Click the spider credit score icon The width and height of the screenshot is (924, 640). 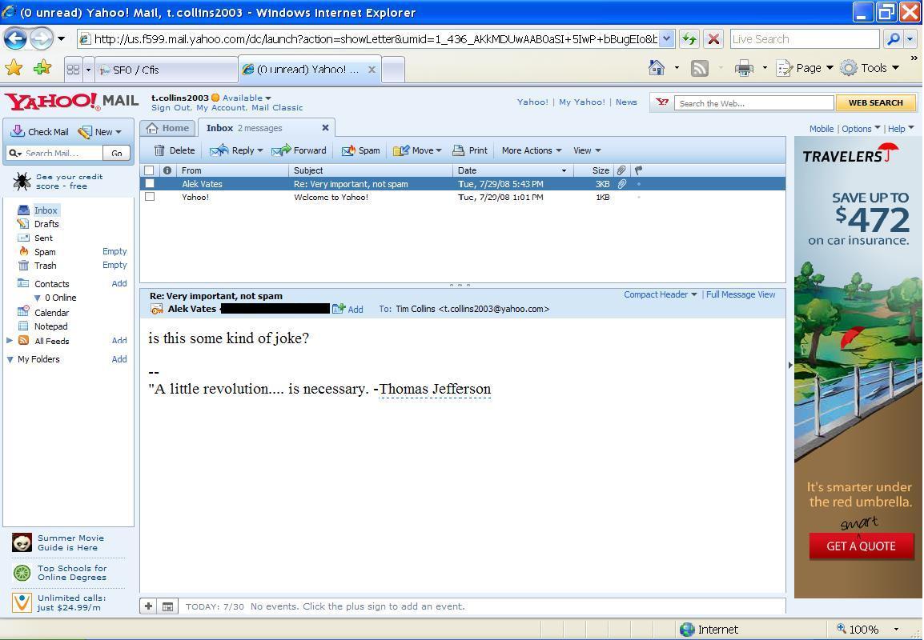22,182
